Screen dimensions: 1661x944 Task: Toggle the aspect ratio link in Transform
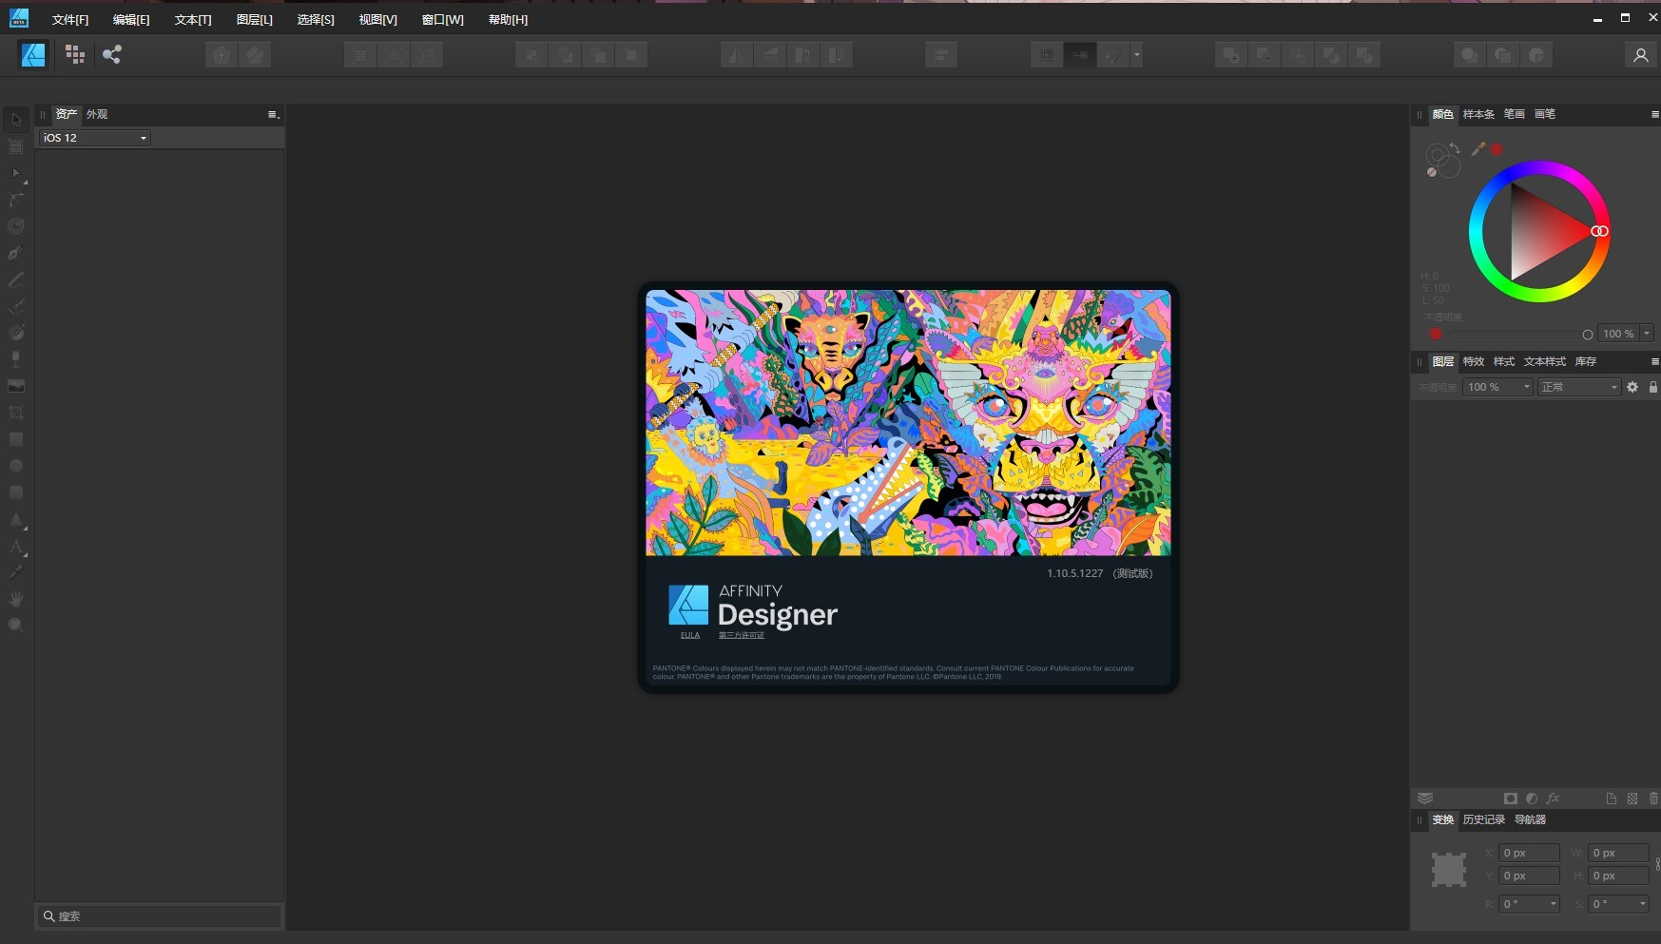pos(1657,864)
